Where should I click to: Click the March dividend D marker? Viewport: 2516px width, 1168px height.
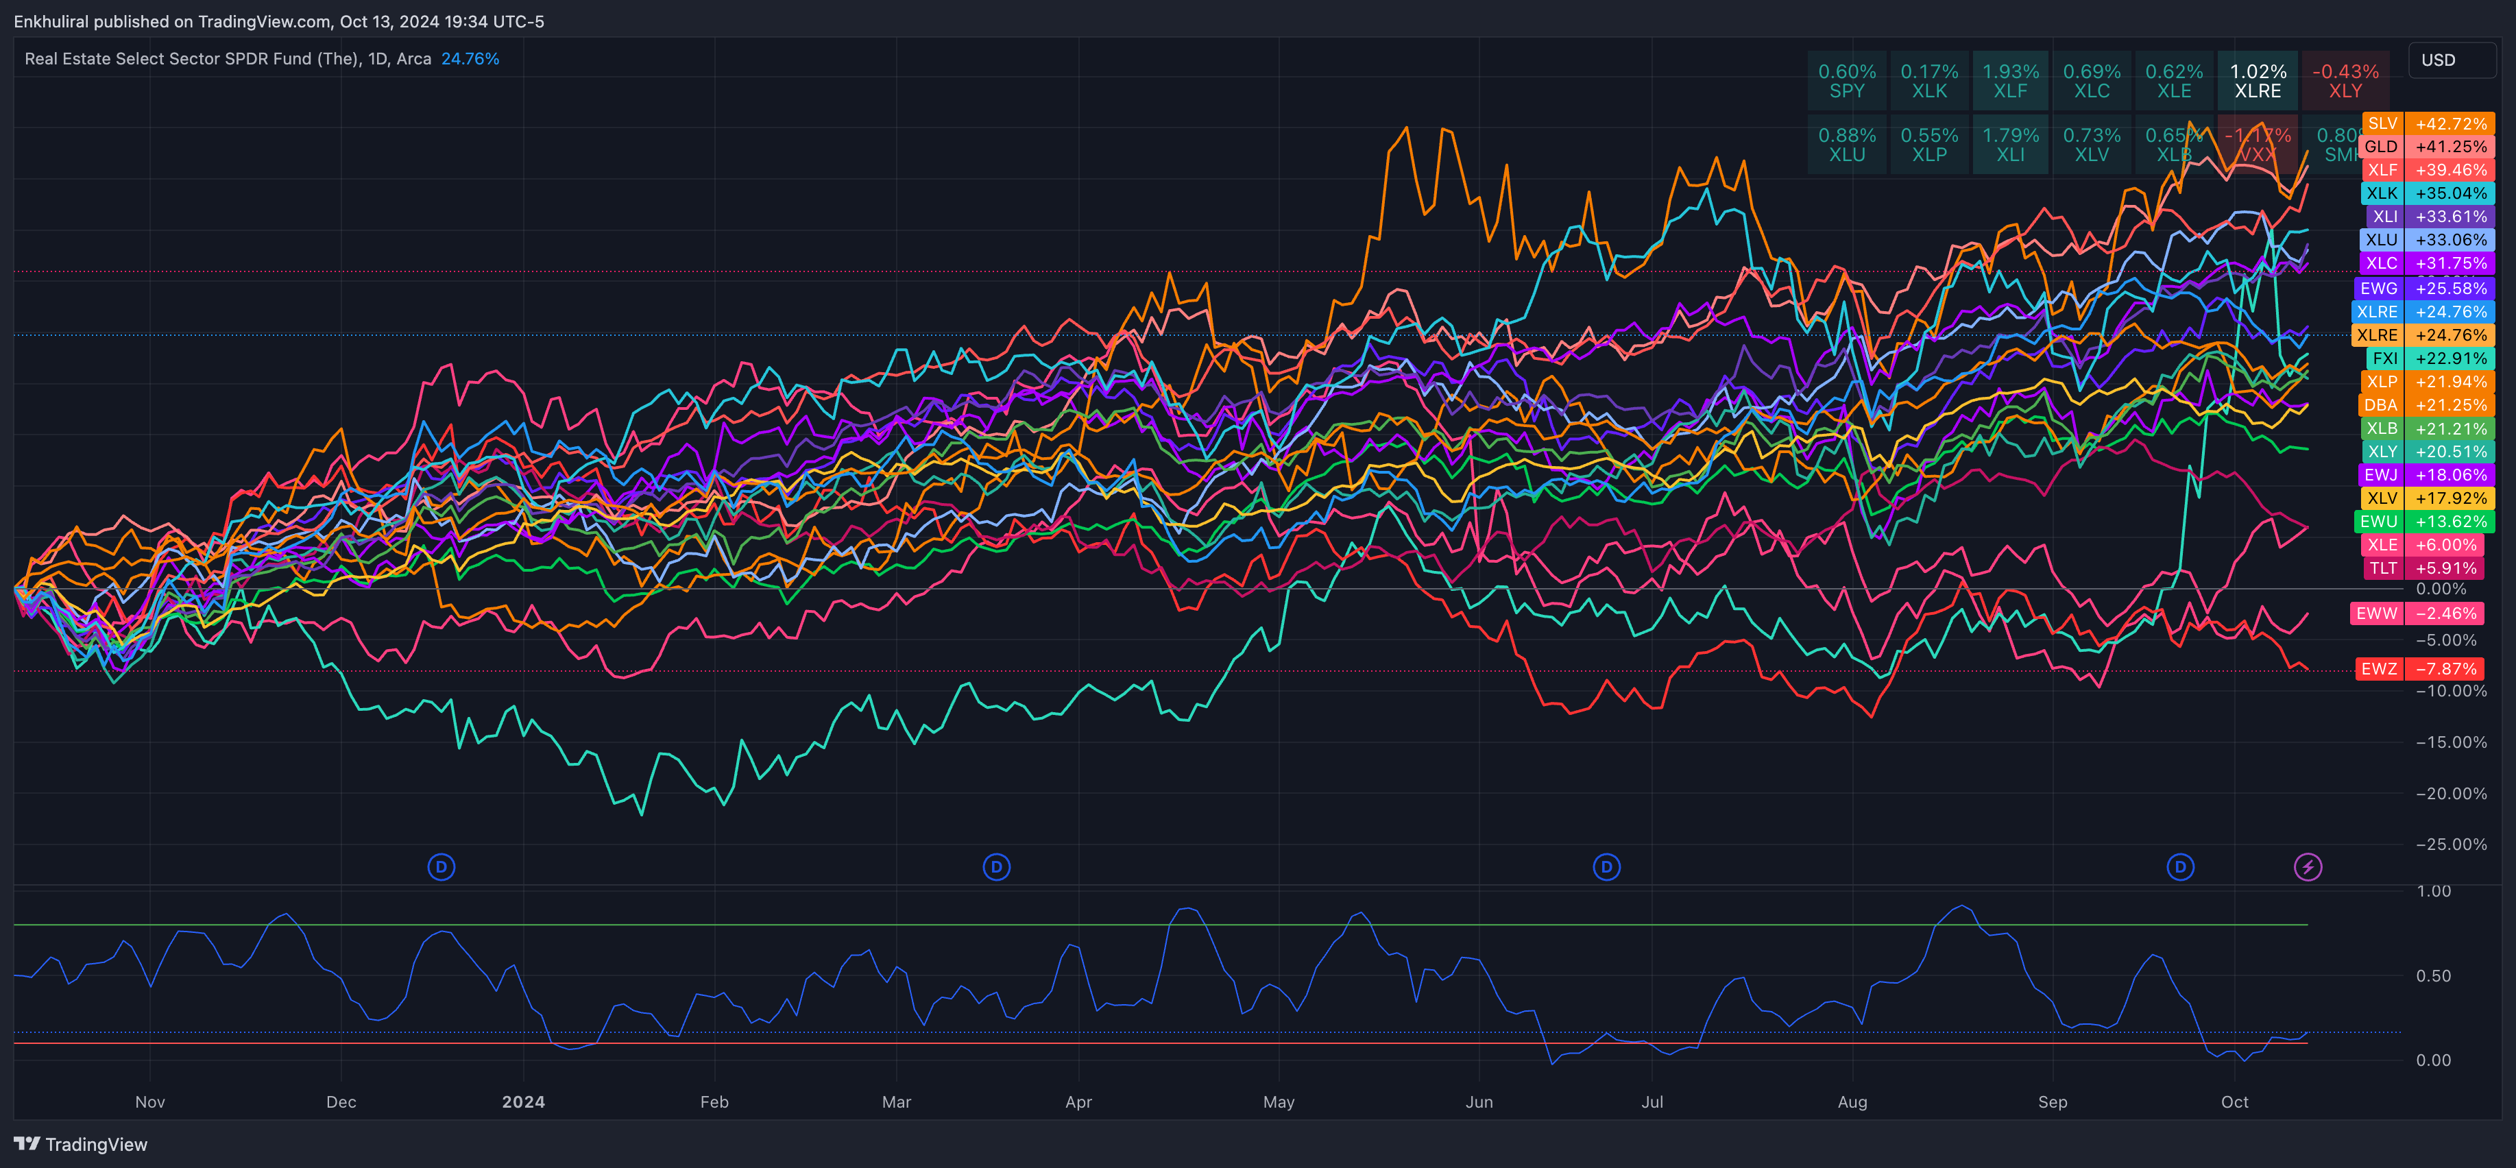[996, 866]
